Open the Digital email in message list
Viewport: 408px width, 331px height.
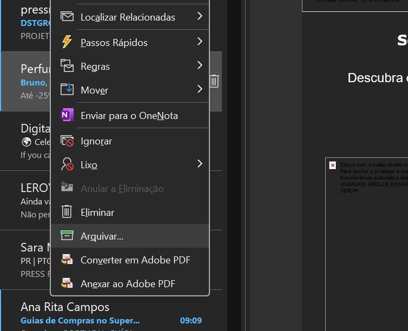coord(25,141)
